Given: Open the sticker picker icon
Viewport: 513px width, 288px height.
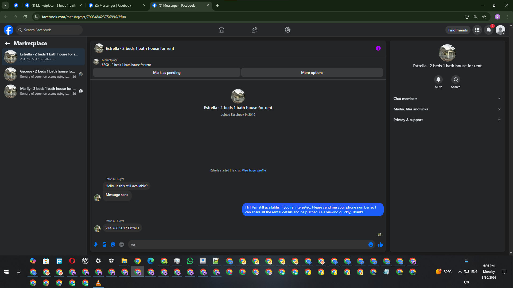Looking at the screenshot, I should pos(113,245).
